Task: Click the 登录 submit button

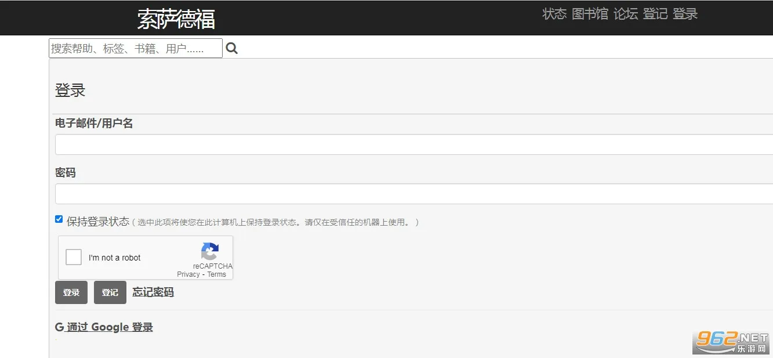Action: click(x=71, y=292)
